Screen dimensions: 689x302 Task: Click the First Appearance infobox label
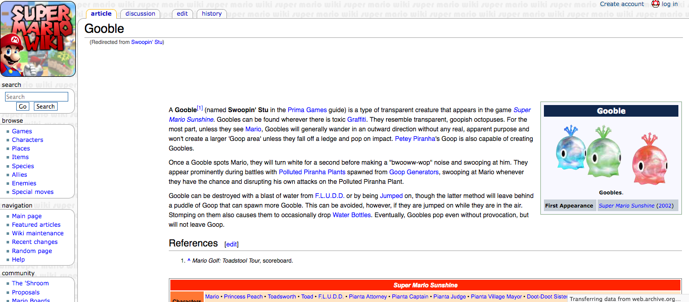569,206
